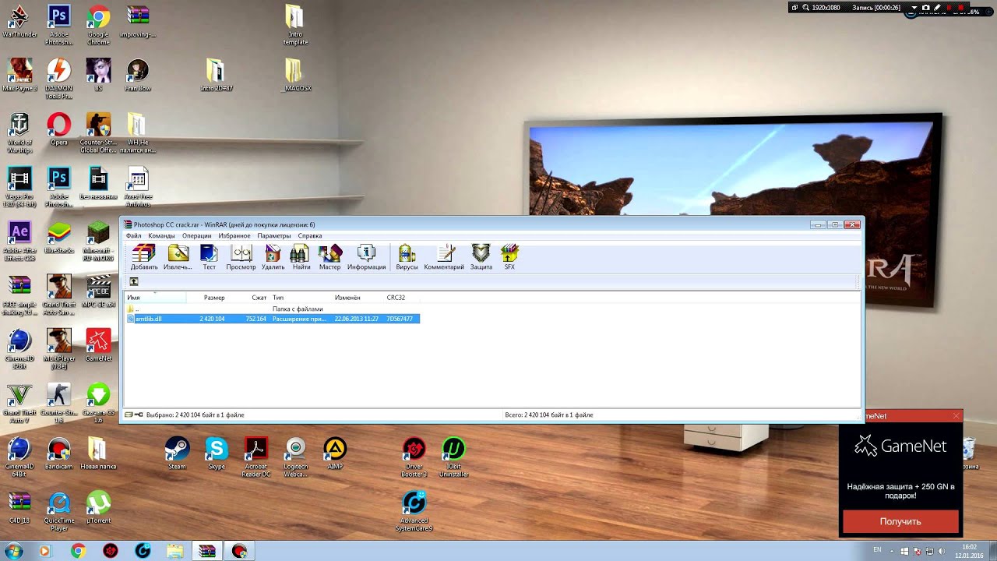Open the Параметры menu
Screen dimensions: 997x561
274,235
